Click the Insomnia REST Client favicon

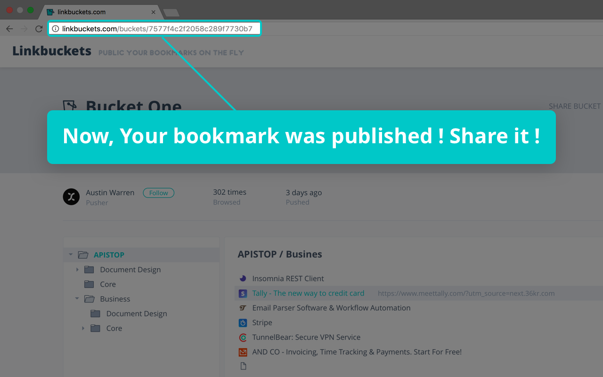coord(243,279)
